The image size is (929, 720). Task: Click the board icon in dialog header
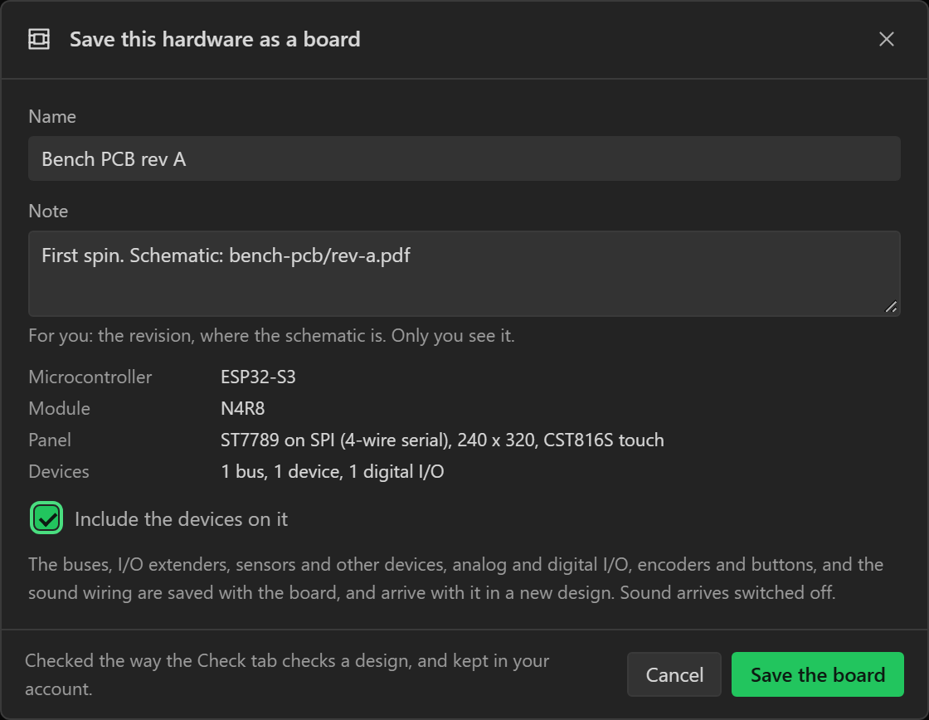pyautogui.click(x=39, y=39)
